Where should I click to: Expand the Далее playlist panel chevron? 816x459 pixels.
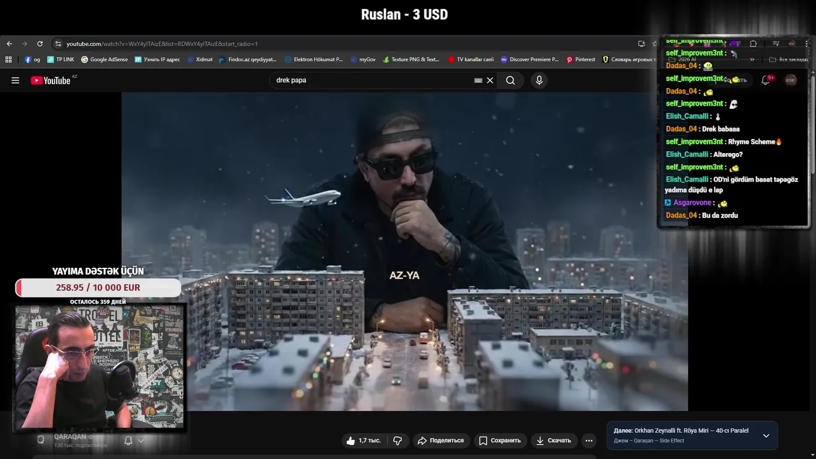(766, 436)
